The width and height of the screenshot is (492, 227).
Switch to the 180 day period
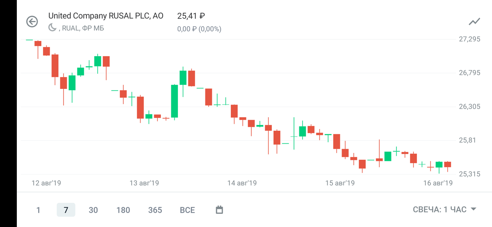(123, 210)
